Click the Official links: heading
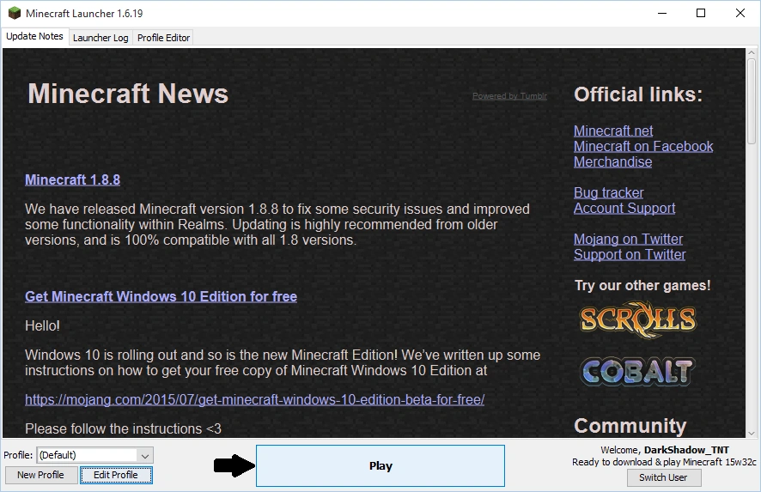The image size is (761, 492). point(638,94)
